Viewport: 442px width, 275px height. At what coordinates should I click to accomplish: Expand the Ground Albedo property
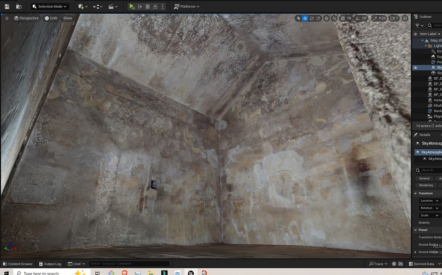(415, 252)
